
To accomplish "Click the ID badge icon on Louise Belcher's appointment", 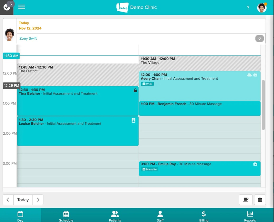I will click(x=133, y=121).
